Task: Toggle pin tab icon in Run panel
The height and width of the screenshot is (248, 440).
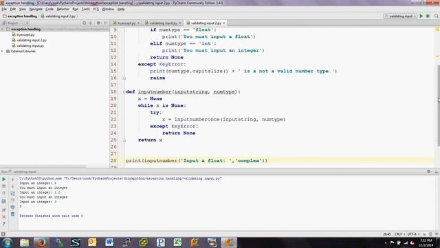Action: (x=4, y=209)
